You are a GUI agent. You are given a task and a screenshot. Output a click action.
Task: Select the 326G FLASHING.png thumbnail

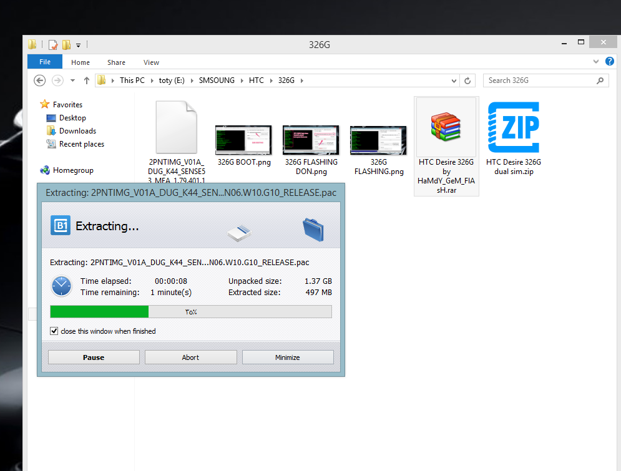[378, 140]
